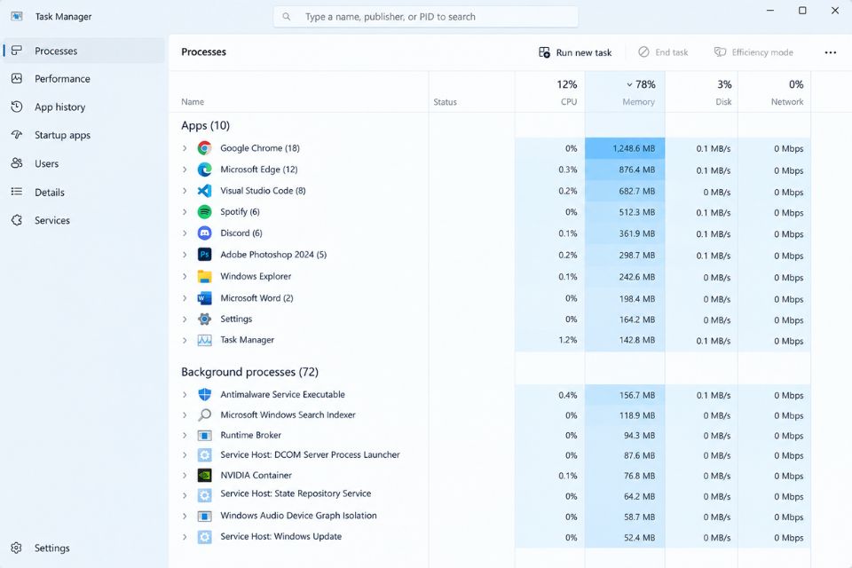This screenshot has height=568, width=852.
Task: Open the Details page
Action: click(83, 192)
